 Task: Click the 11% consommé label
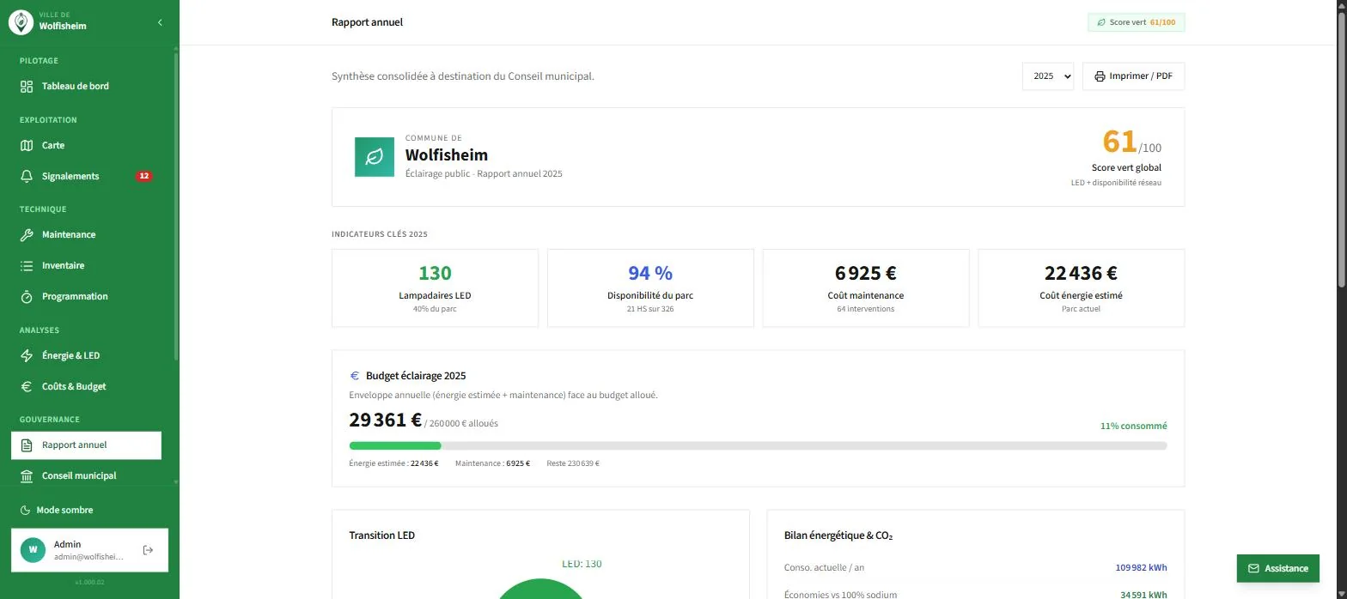[x=1134, y=426]
